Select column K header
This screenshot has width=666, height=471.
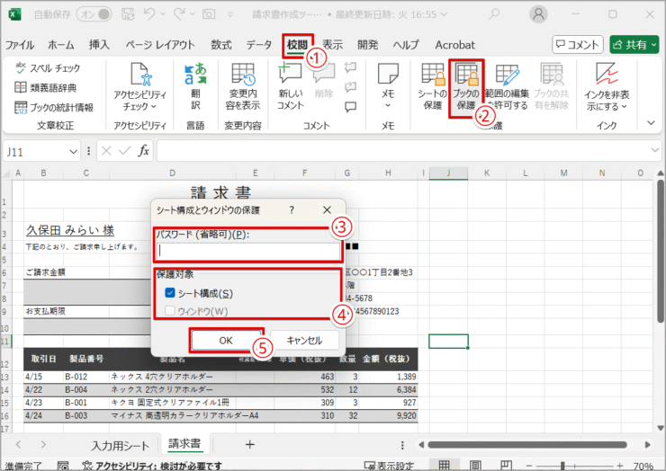click(x=487, y=173)
